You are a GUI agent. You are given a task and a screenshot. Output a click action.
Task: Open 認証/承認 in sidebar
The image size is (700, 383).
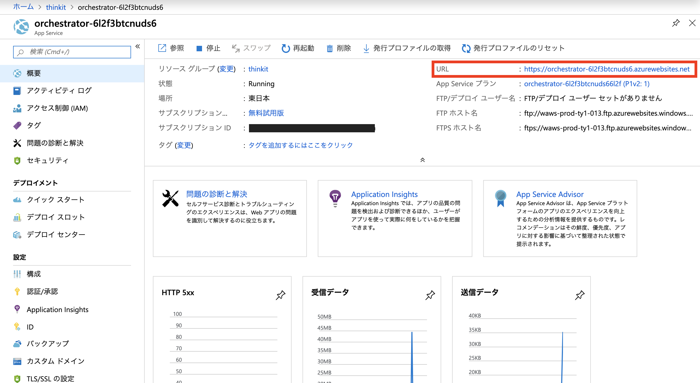click(72, 292)
